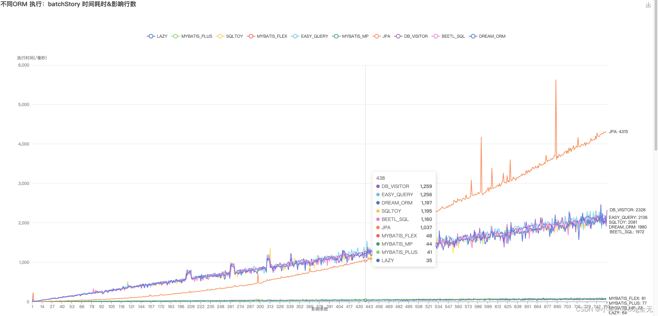
Task: Click tooltip row LAZY 35
Action: [404, 260]
